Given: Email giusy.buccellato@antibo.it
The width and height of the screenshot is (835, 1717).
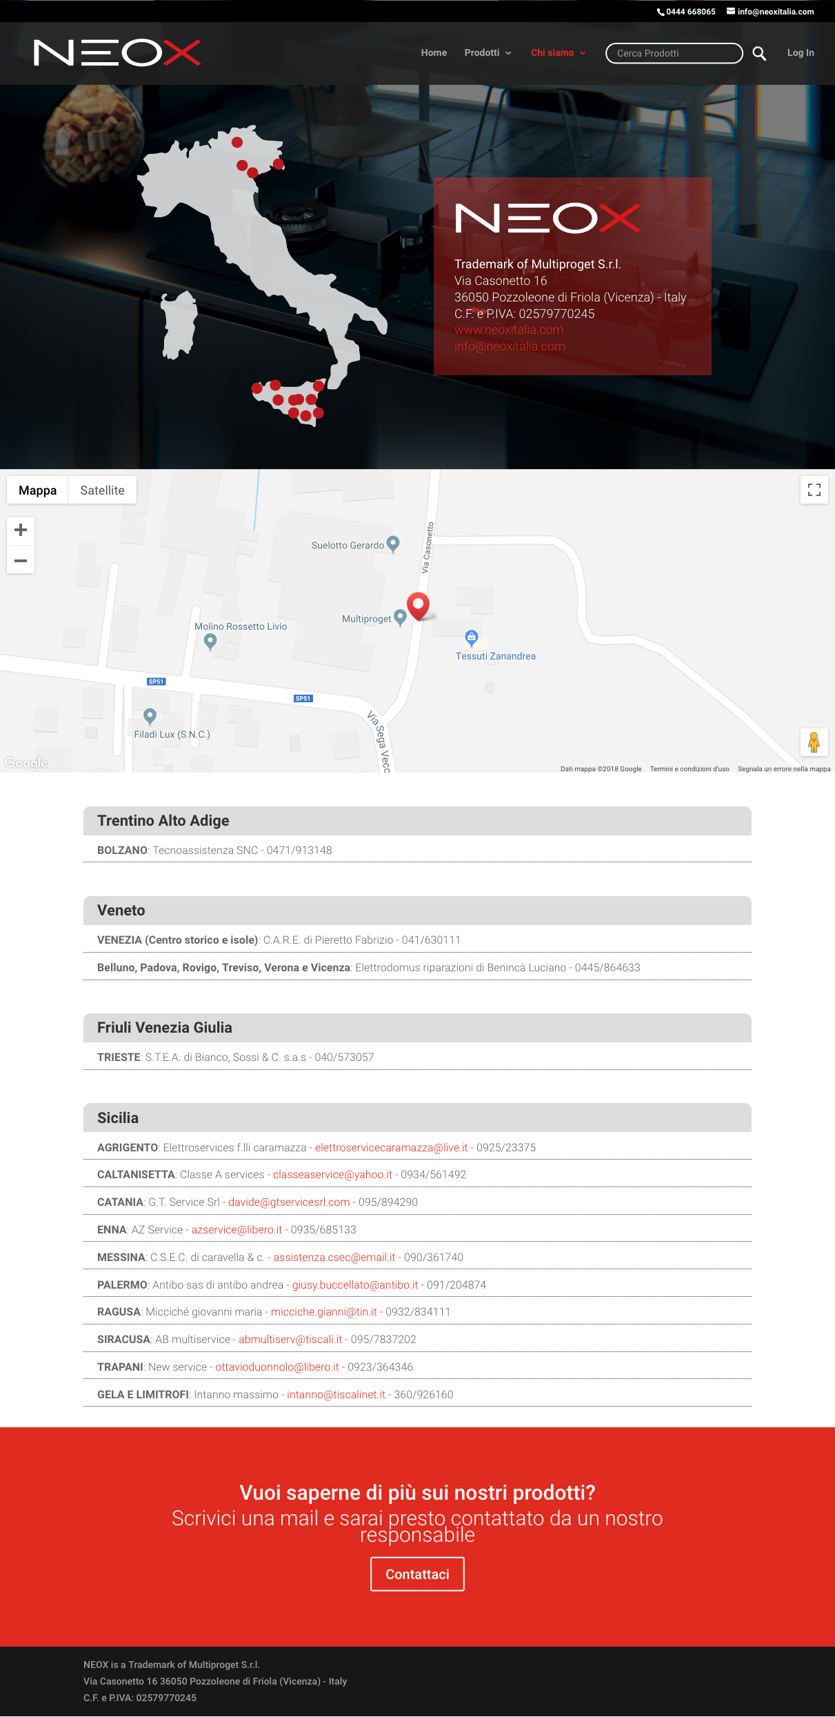Looking at the screenshot, I should pyautogui.click(x=355, y=1285).
